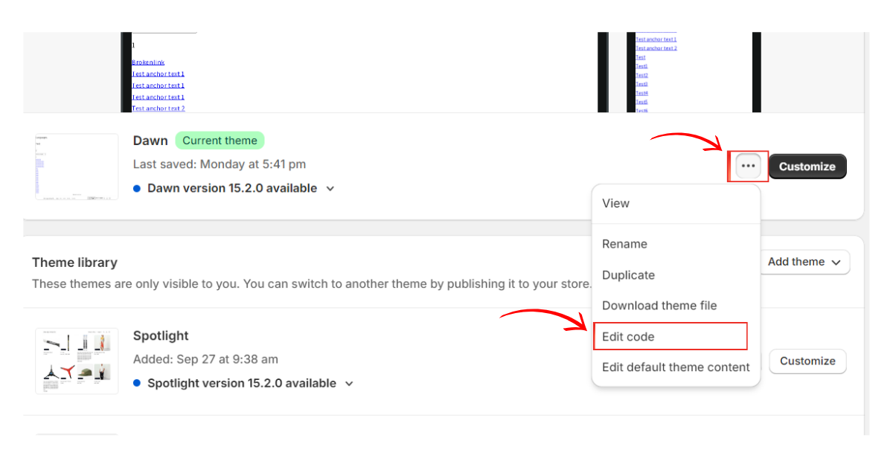Select View from the actions menu

coord(615,203)
